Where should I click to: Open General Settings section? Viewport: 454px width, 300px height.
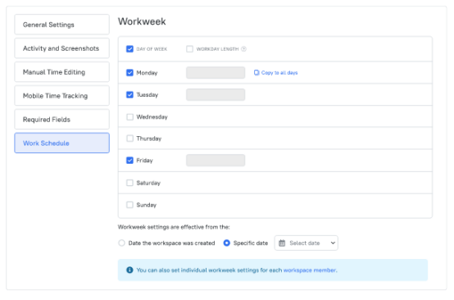[61, 25]
